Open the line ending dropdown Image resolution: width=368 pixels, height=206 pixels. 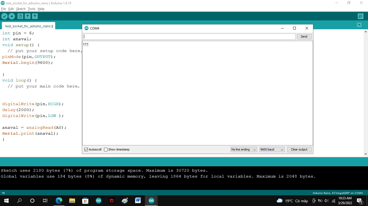(244, 149)
